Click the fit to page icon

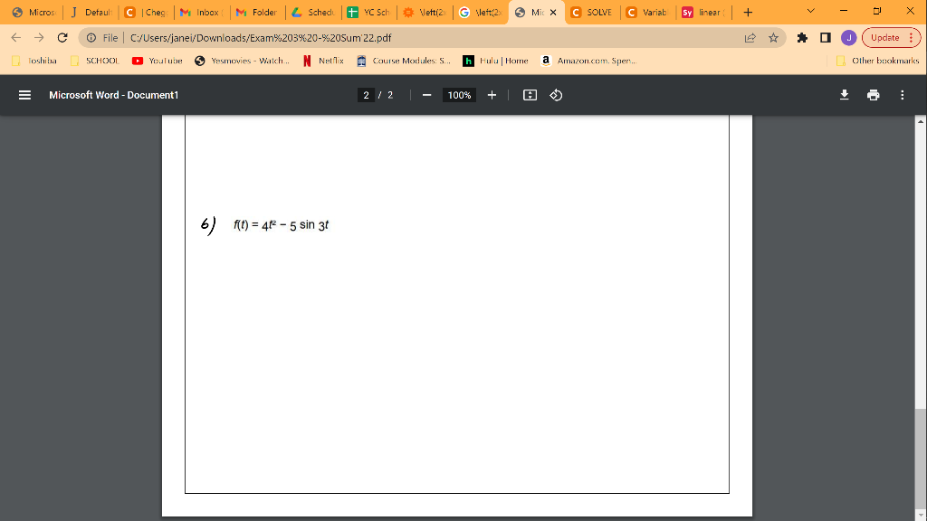(530, 94)
